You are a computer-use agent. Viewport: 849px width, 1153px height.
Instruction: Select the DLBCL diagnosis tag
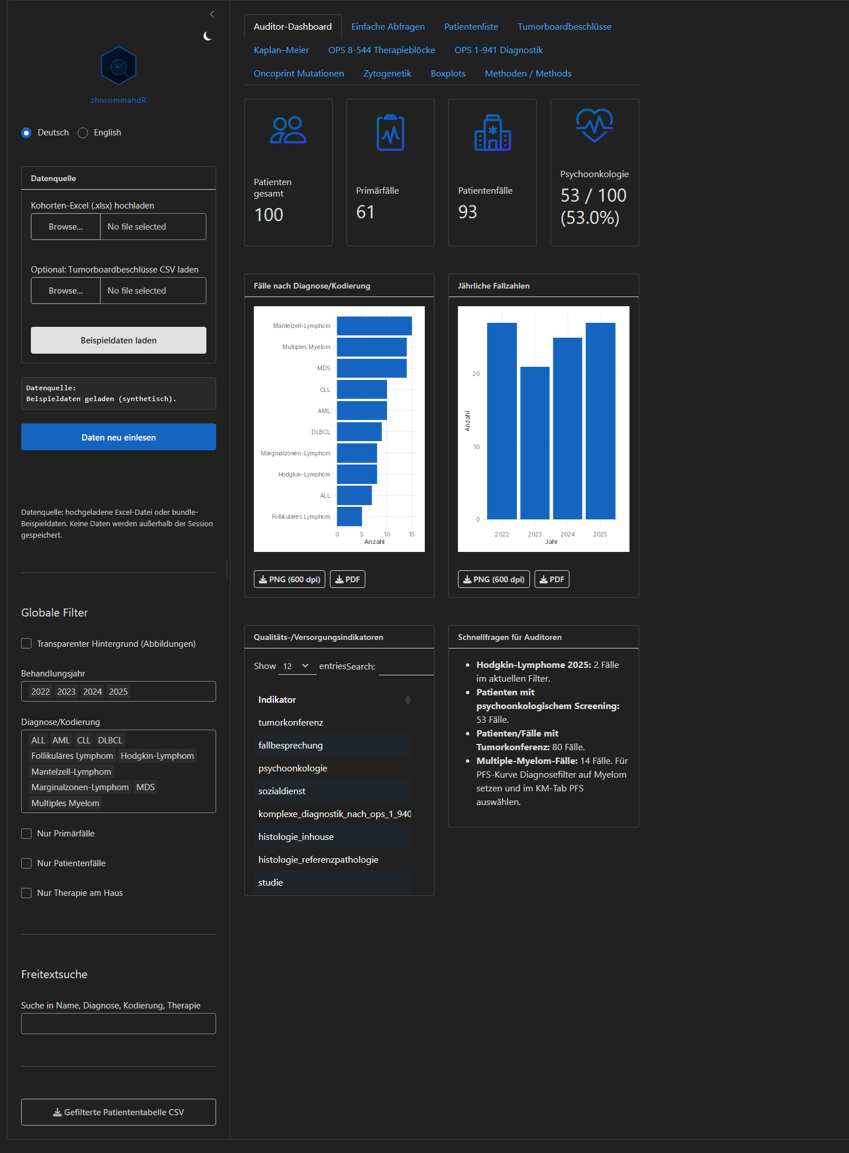click(x=110, y=740)
